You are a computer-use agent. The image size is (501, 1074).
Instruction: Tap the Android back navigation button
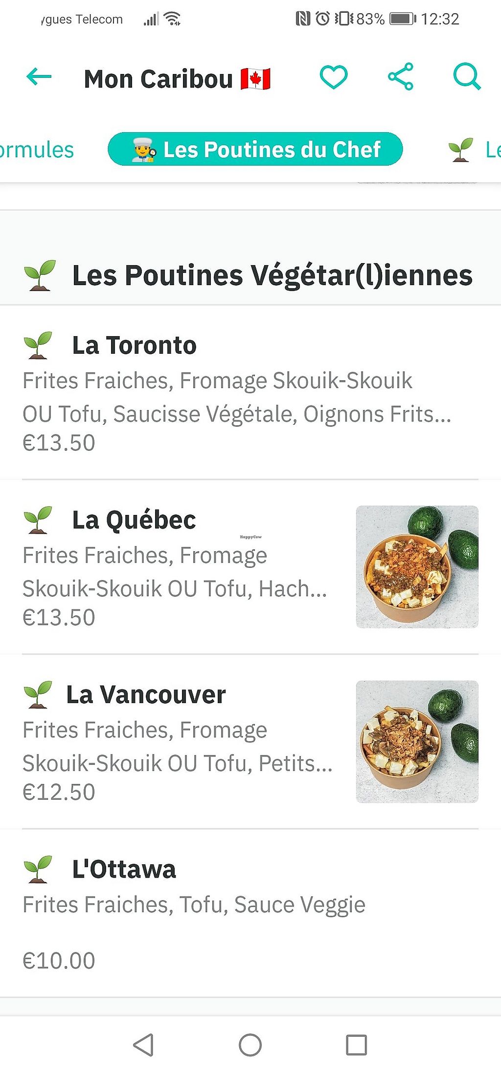[143, 1045]
